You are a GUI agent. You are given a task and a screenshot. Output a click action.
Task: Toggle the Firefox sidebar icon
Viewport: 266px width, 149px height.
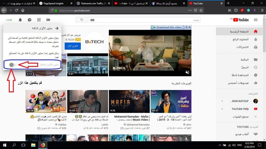point(236,10)
